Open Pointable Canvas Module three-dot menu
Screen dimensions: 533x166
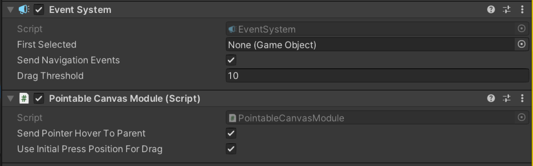pos(522,98)
